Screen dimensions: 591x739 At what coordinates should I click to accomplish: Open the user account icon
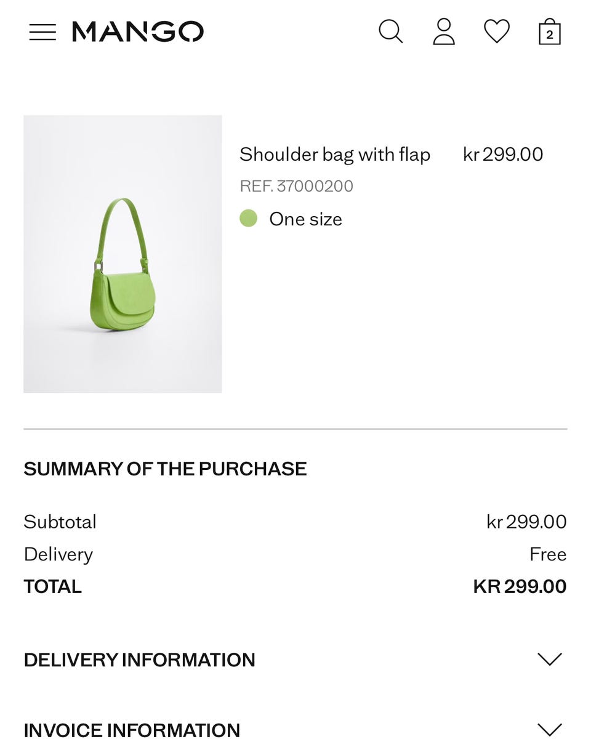click(x=443, y=31)
